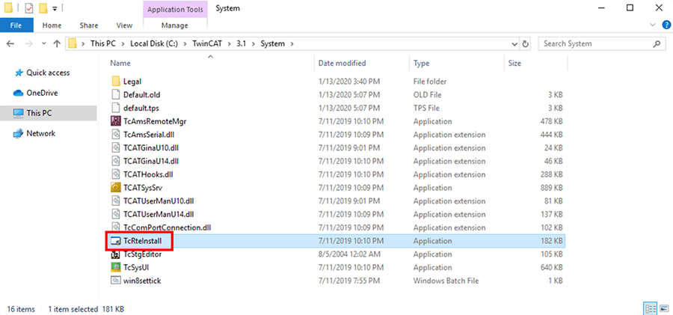Click the TCATHooks.dll file icon
This screenshot has height=315, width=673.
click(x=115, y=174)
